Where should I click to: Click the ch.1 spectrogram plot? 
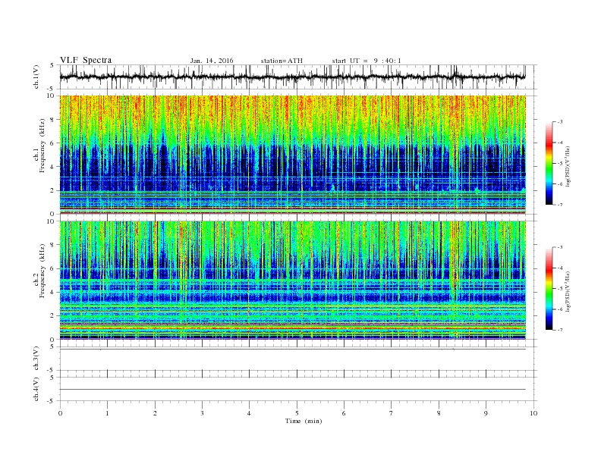[292, 155]
